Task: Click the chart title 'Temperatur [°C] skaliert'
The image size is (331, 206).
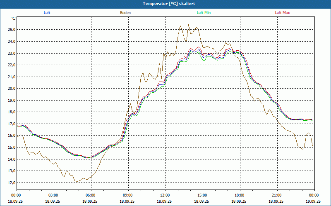Action: pos(165,3)
